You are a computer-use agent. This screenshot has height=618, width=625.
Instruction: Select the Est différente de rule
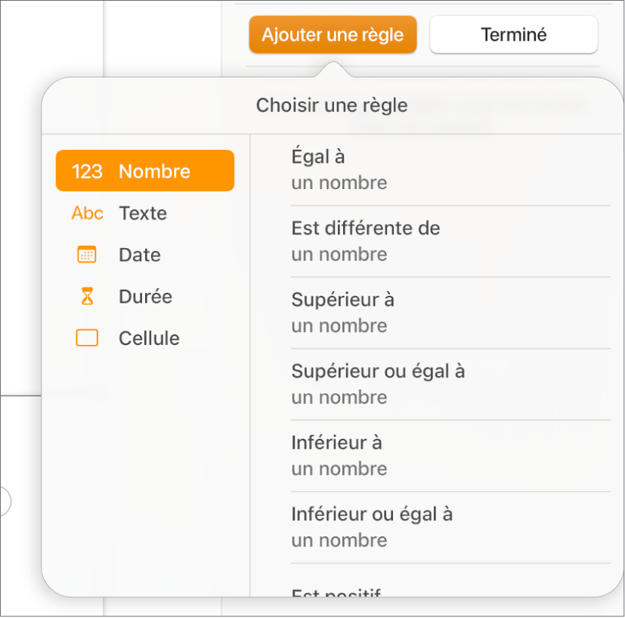(366, 228)
